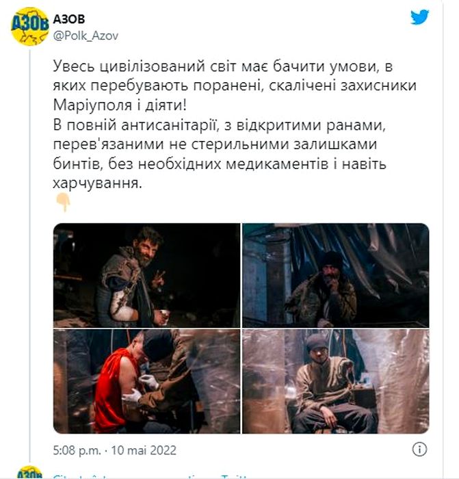Viewport: 459px width, 479px height.
Task: Click the last tweet word 'харчування.'
Action: [98, 184]
